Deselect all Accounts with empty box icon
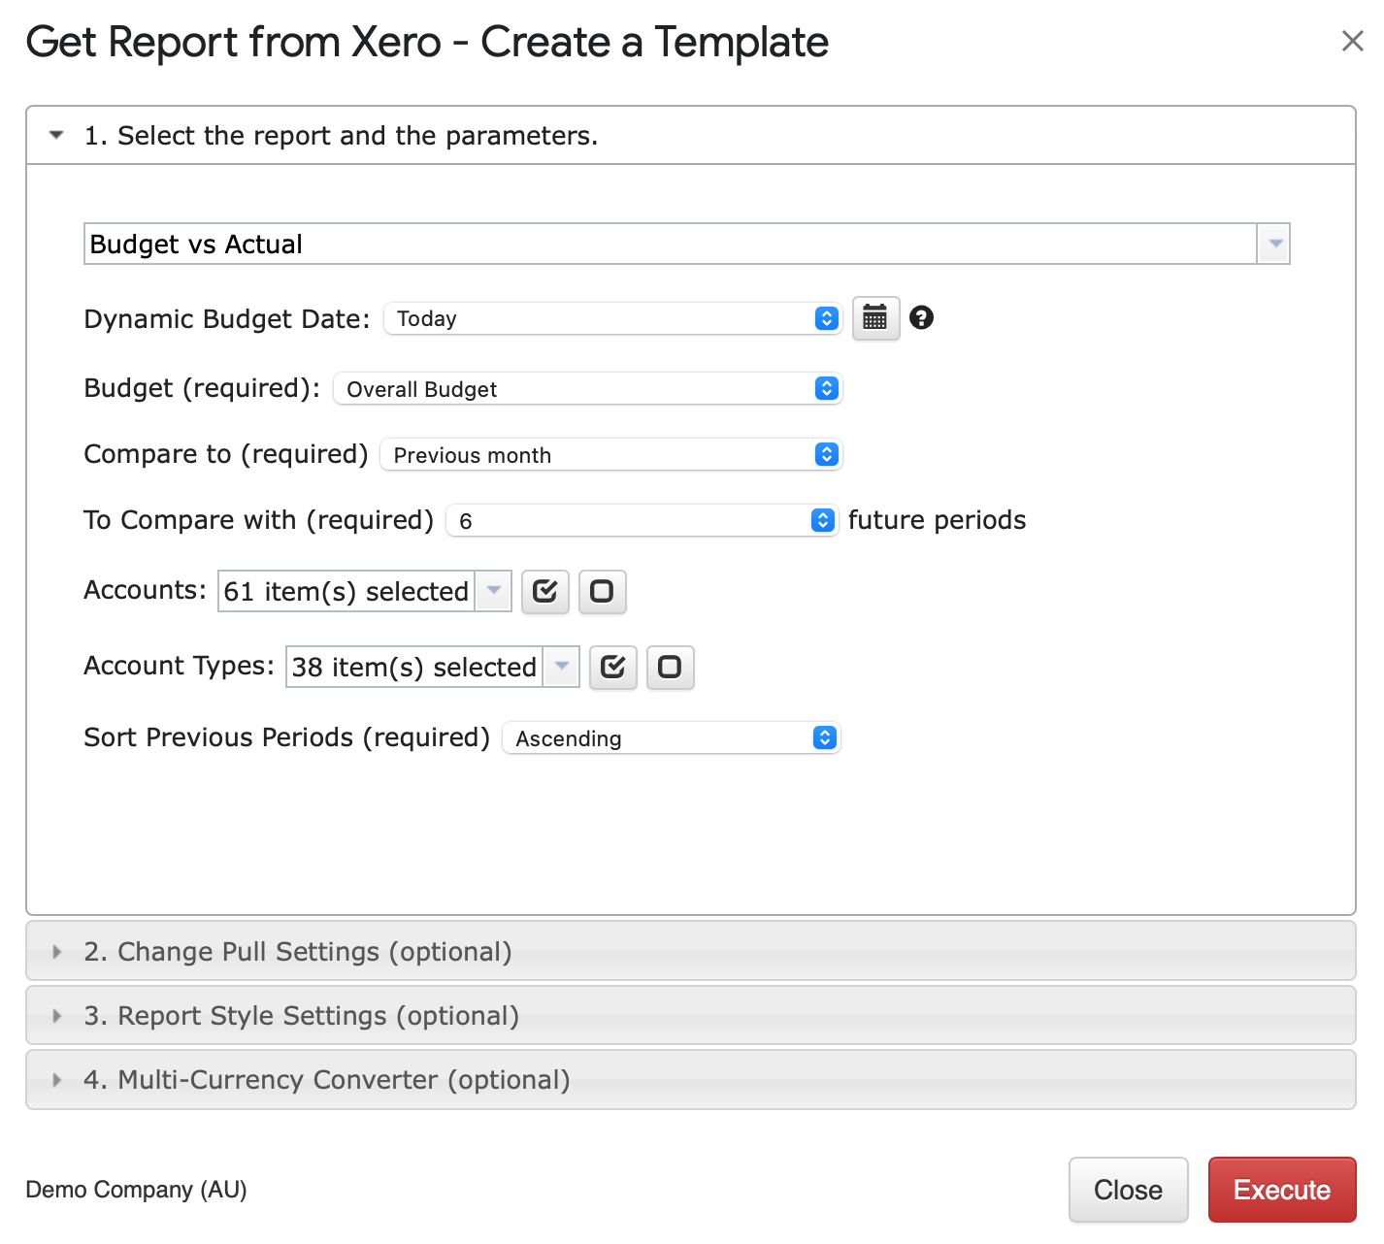The image size is (1384, 1244). coord(602,591)
